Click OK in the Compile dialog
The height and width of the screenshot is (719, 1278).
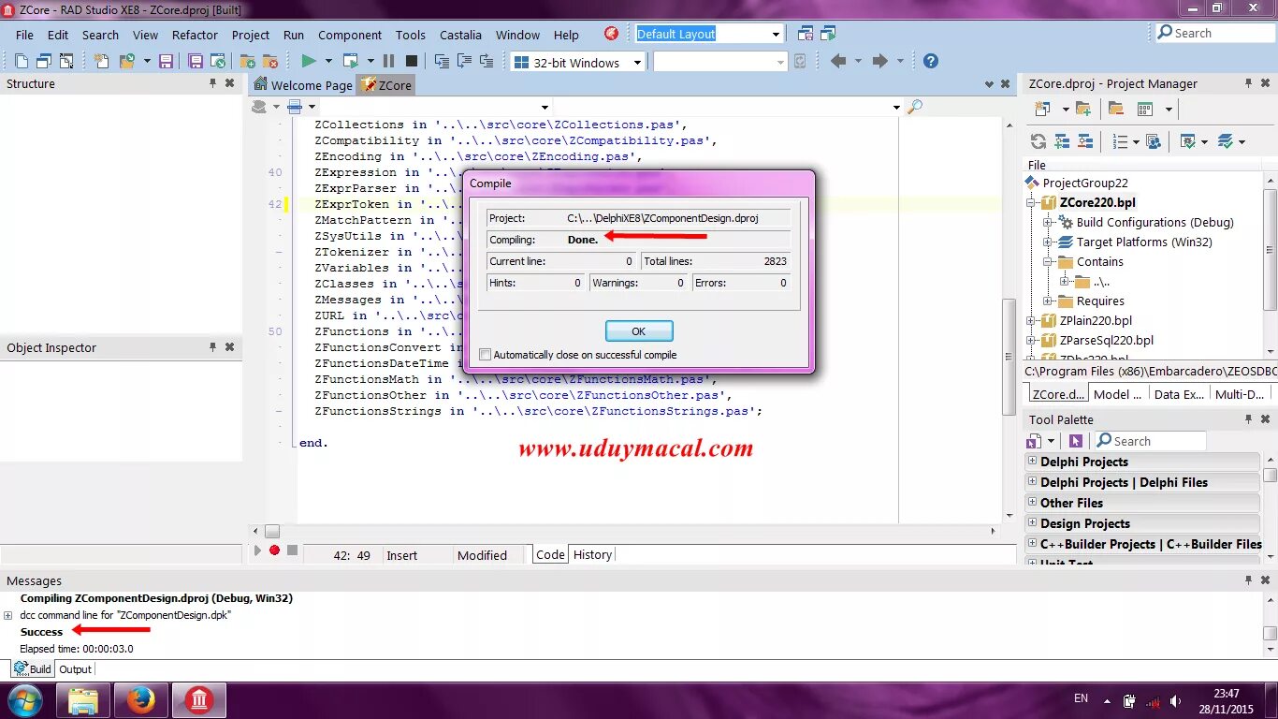tap(639, 330)
